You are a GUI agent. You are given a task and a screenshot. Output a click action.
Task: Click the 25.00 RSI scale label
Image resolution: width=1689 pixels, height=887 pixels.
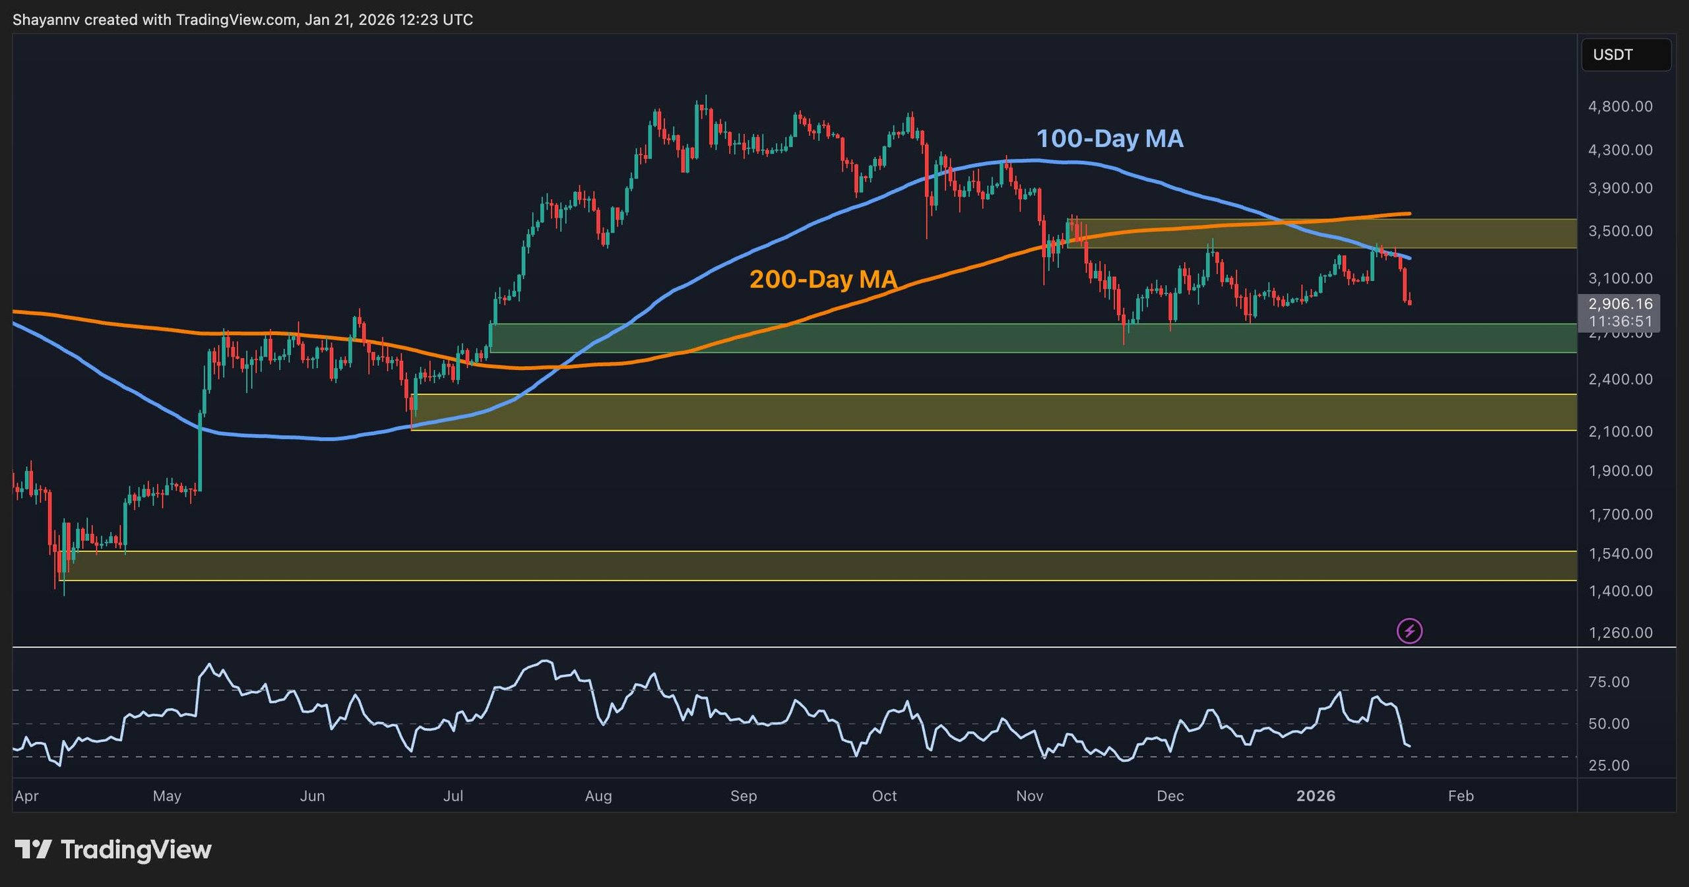pyautogui.click(x=1609, y=766)
